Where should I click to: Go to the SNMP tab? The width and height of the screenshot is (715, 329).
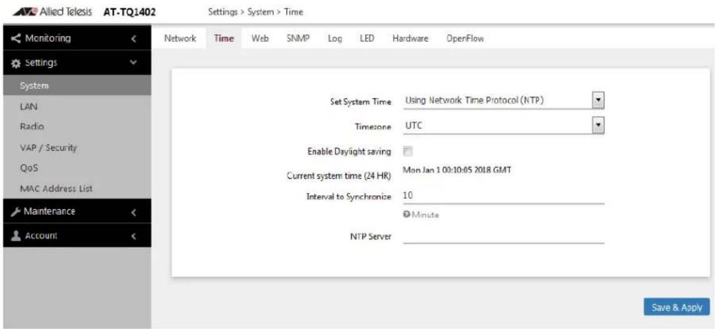point(298,39)
